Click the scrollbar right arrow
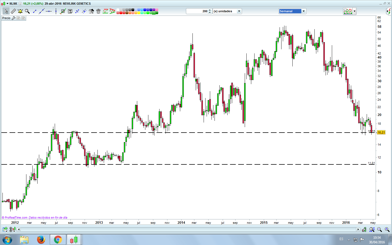 (358, 229)
